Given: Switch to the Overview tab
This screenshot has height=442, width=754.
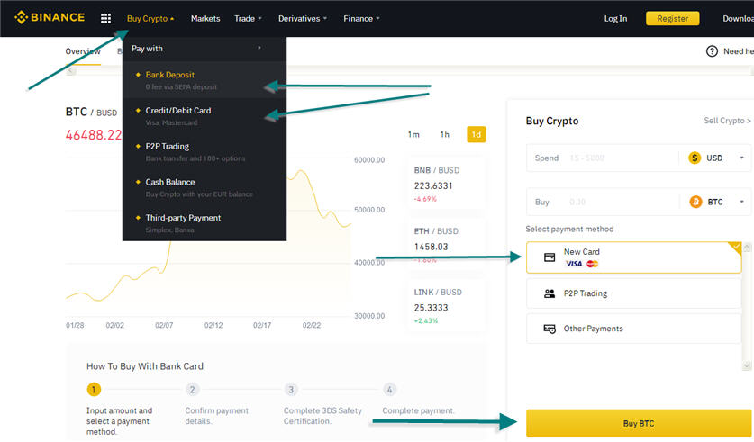Looking at the screenshot, I should click(x=83, y=51).
